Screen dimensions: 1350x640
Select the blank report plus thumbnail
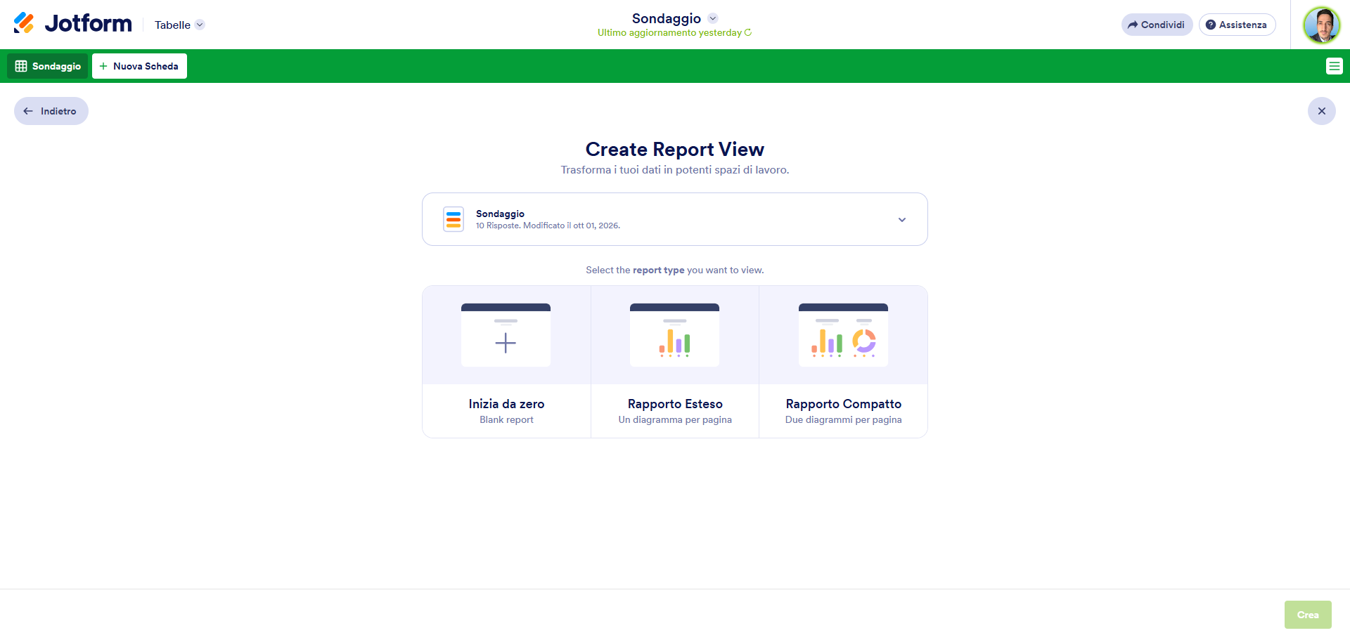(x=506, y=335)
